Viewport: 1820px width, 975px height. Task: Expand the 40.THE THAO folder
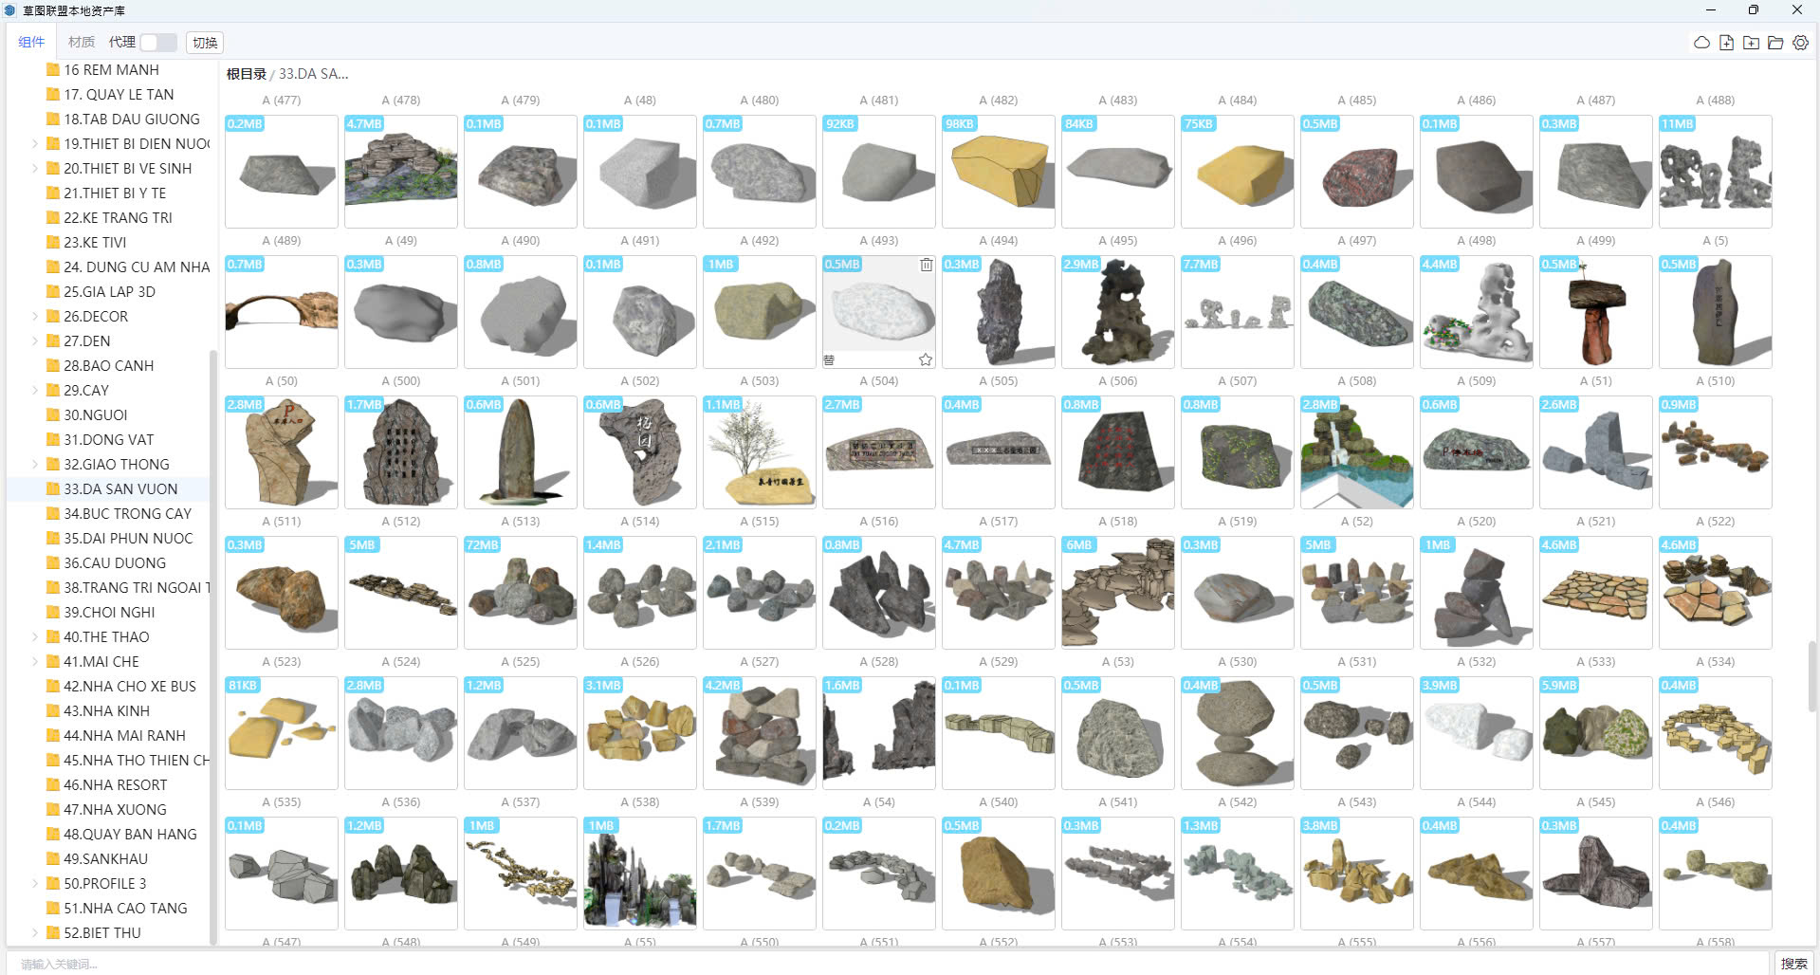point(35,637)
